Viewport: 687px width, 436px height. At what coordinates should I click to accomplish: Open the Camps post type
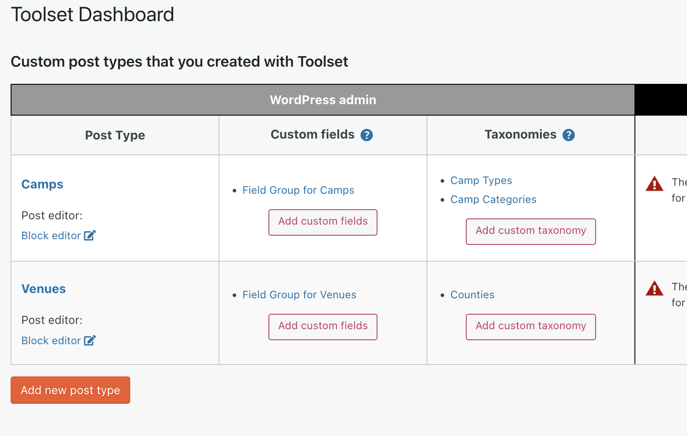tap(42, 184)
